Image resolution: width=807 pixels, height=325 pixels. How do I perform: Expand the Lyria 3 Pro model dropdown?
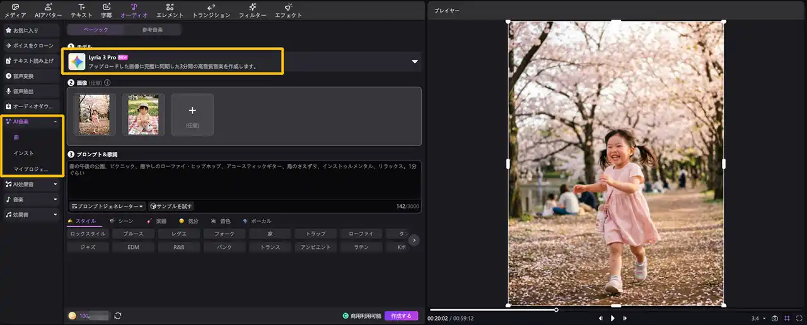pos(415,62)
